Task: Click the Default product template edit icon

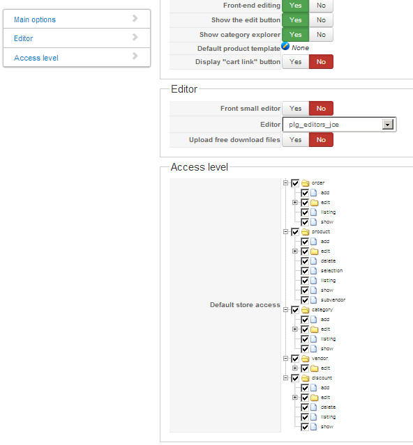Action: coord(285,46)
